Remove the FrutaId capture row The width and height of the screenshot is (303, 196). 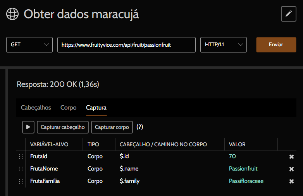[x=291, y=157]
